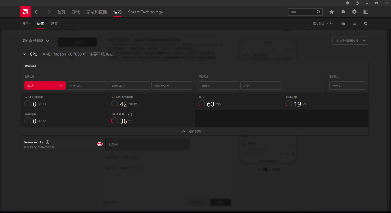The width and height of the screenshot is (391, 213).
Task: Click the magnifier search icon
Action: [319, 12]
